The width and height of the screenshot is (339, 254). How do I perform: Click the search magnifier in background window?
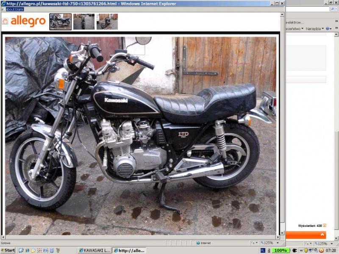pyautogui.click(x=332, y=9)
